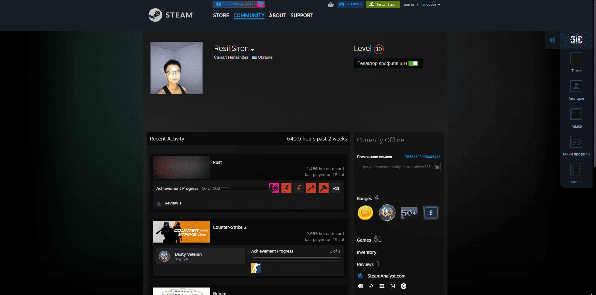Image resolution: width=596 pixels, height=295 pixels.
Task: Open Backgrounds (Фоны) in SIH sidebar
Action: tap(576, 174)
